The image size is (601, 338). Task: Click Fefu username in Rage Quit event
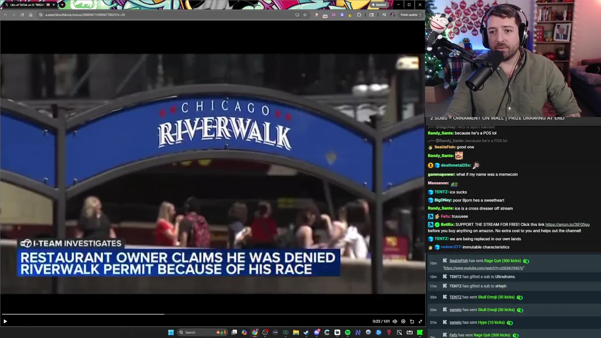tap(453, 335)
